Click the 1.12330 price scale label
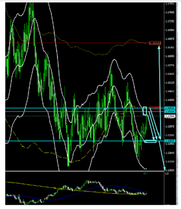 (x=170, y=162)
